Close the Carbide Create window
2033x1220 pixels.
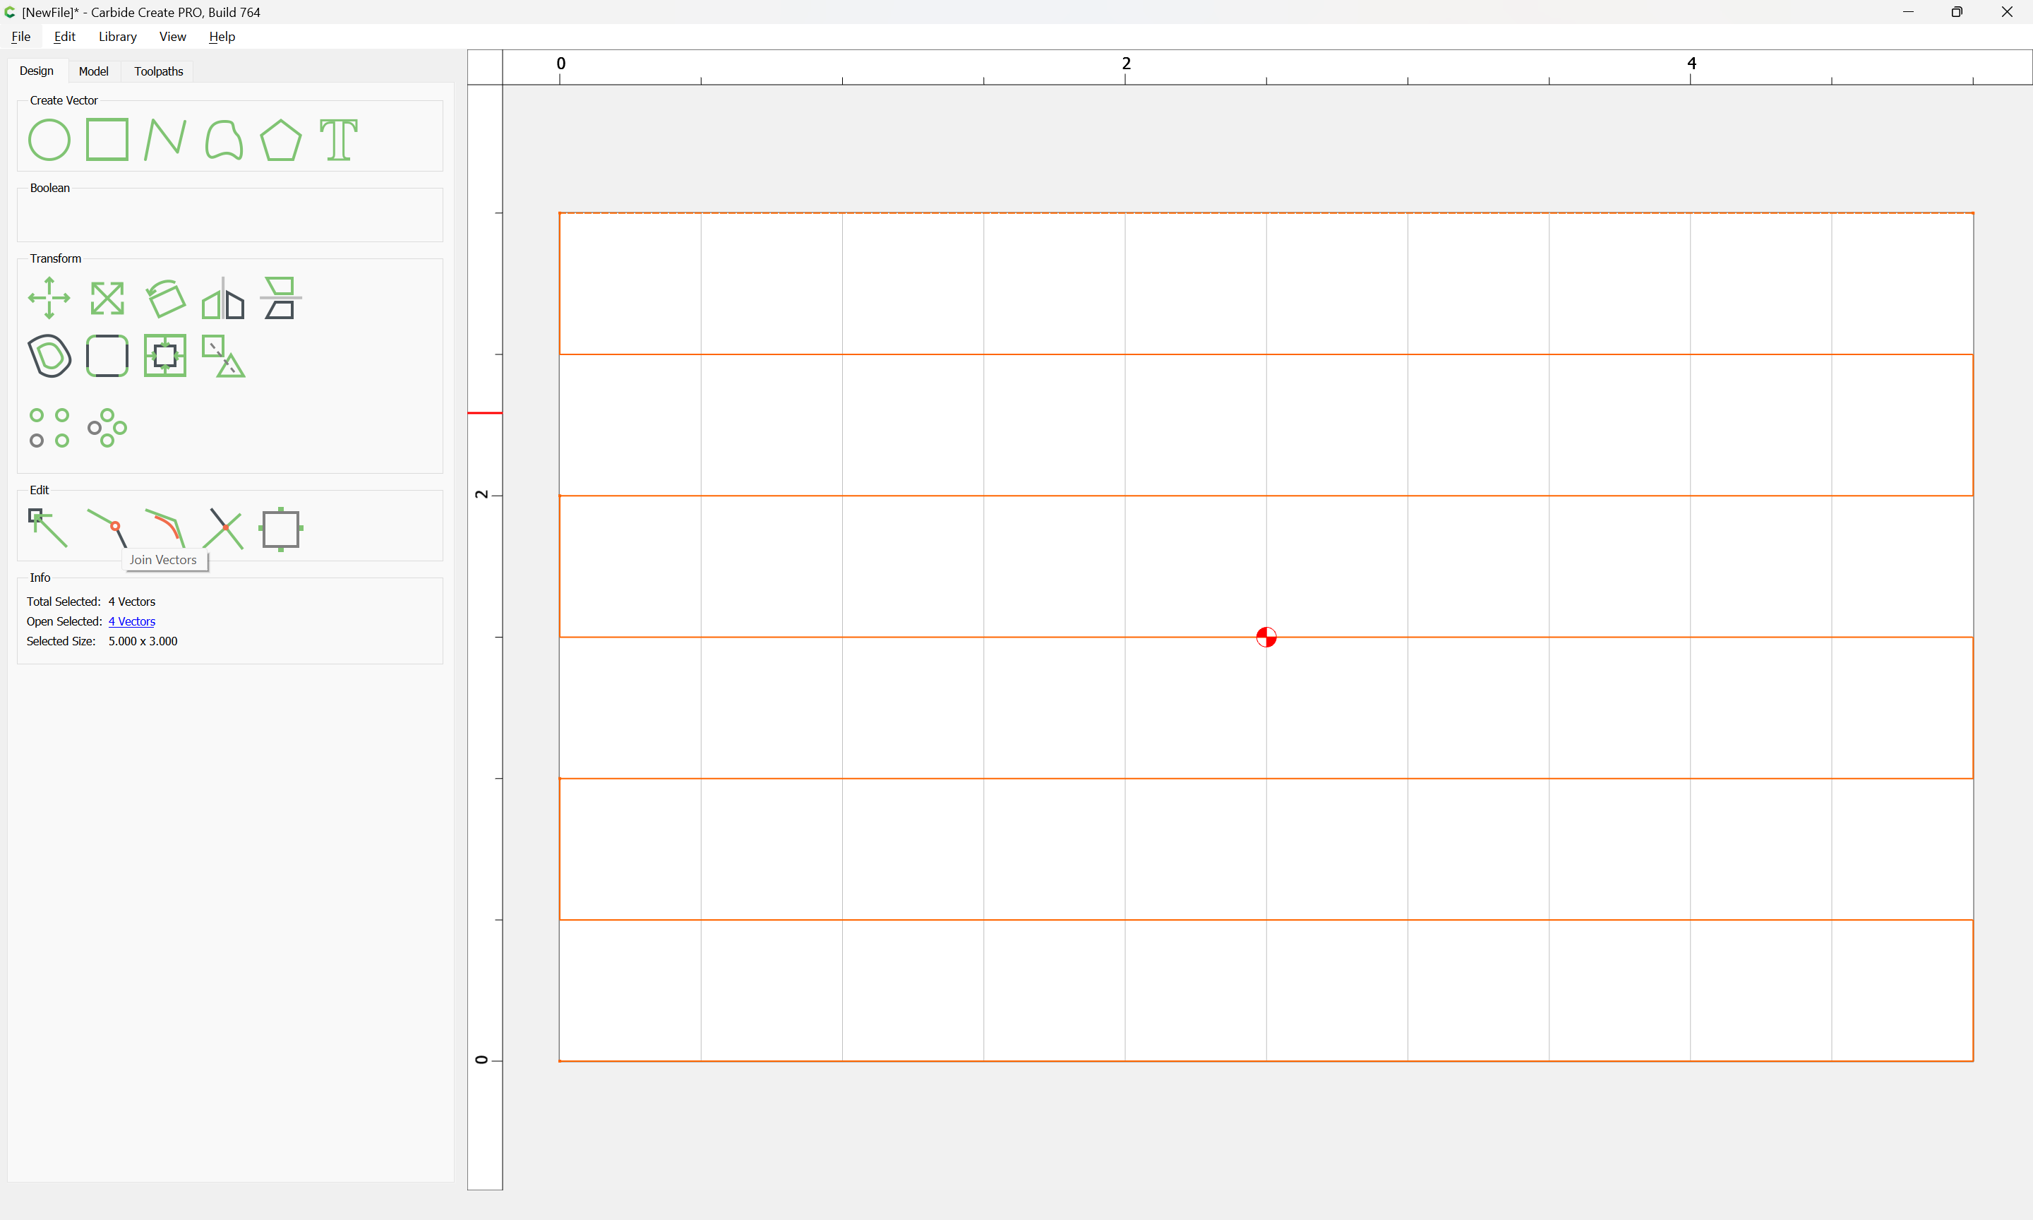click(x=2007, y=12)
